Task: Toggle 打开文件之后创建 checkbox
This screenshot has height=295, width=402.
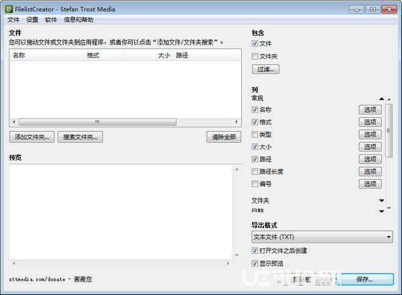Action: point(255,251)
